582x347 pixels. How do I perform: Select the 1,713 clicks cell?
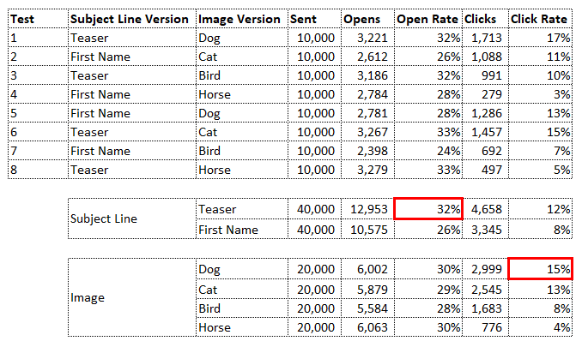click(x=486, y=38)
